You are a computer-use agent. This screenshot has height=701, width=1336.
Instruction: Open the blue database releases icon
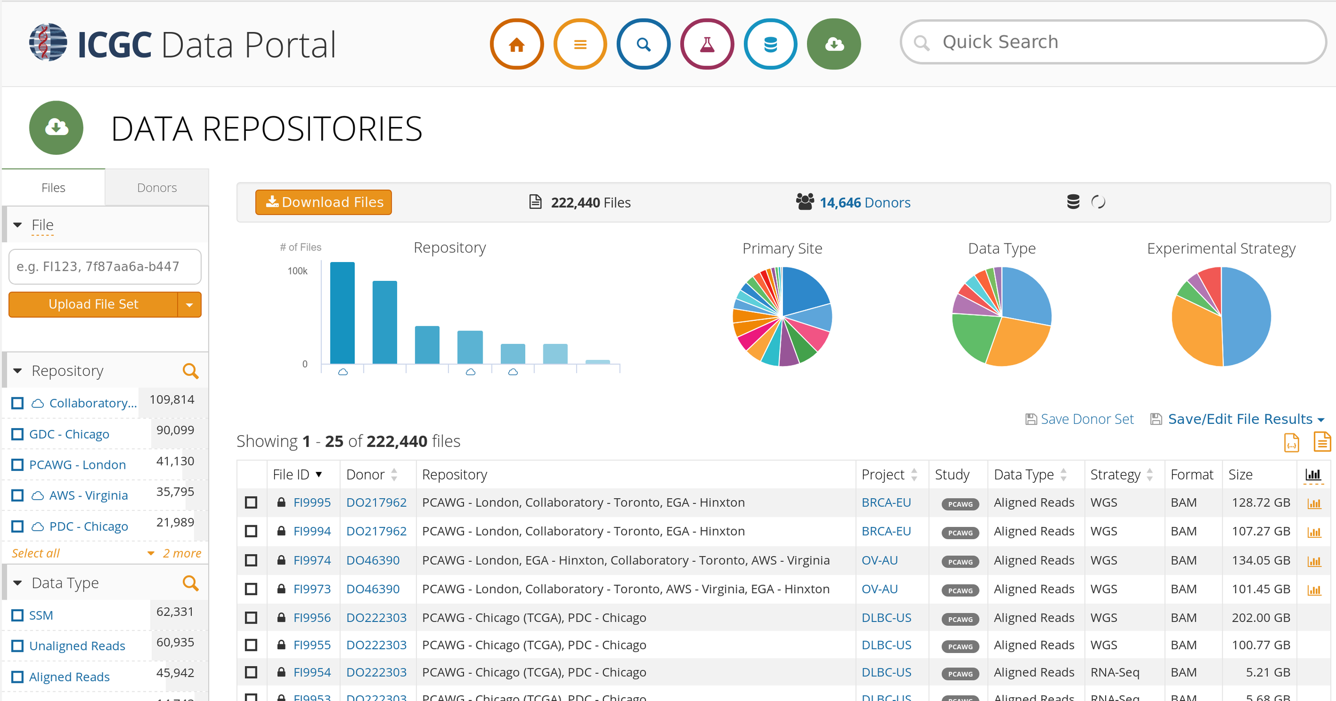tap(770, 44)
